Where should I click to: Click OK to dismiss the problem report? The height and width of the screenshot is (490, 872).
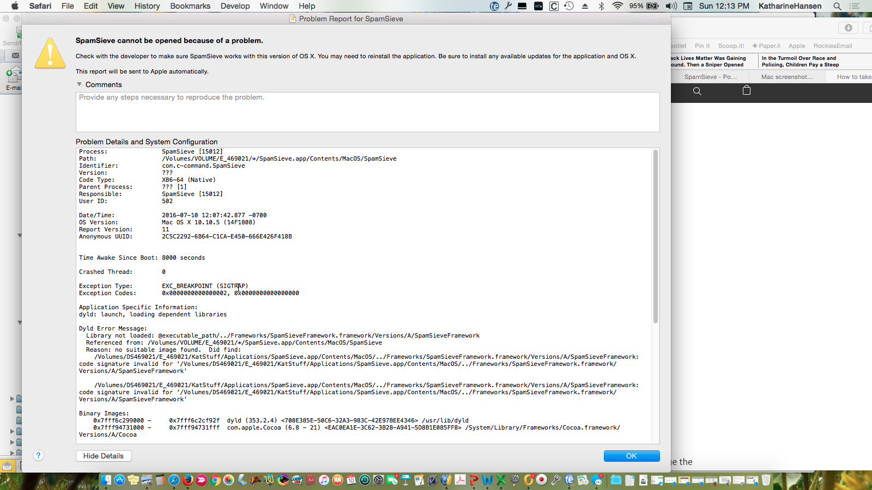[632, 456]
